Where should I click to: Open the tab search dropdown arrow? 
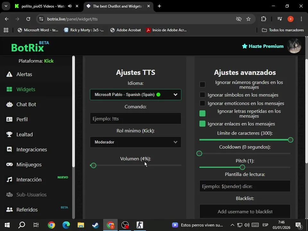pyautogui.click(x=6, y=6)
